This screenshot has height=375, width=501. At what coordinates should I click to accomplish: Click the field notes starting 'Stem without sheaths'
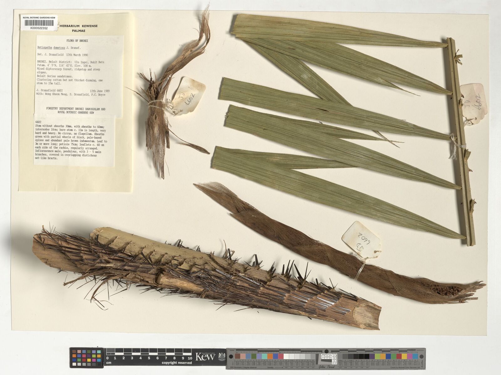(x=71, y=141)
